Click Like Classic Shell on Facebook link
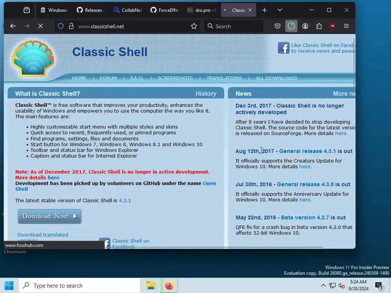Image resolution: width=391 pixels, height=293 pixels. [323, 48]
